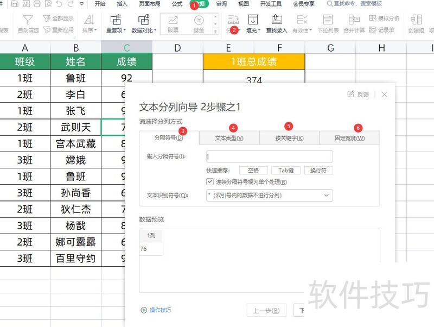Select the 固定宽度 fixed width tab
The height and width of the screenshot is (327, 434).
349,138
